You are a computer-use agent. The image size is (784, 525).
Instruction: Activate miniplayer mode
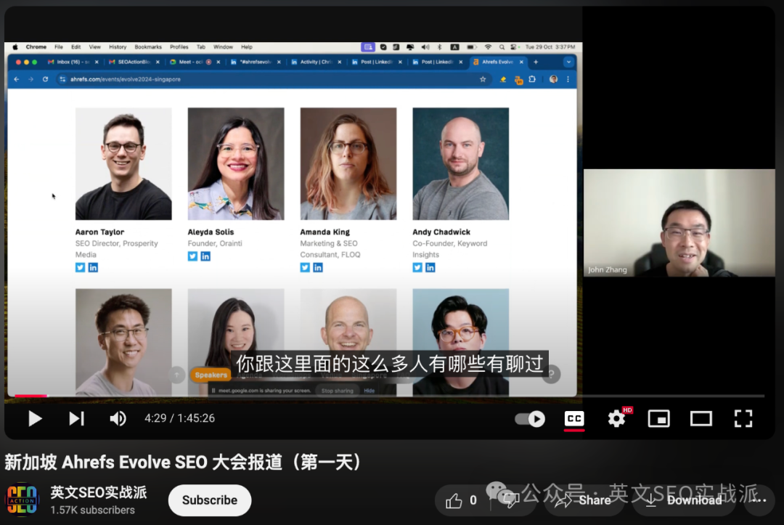click(658, 418)
